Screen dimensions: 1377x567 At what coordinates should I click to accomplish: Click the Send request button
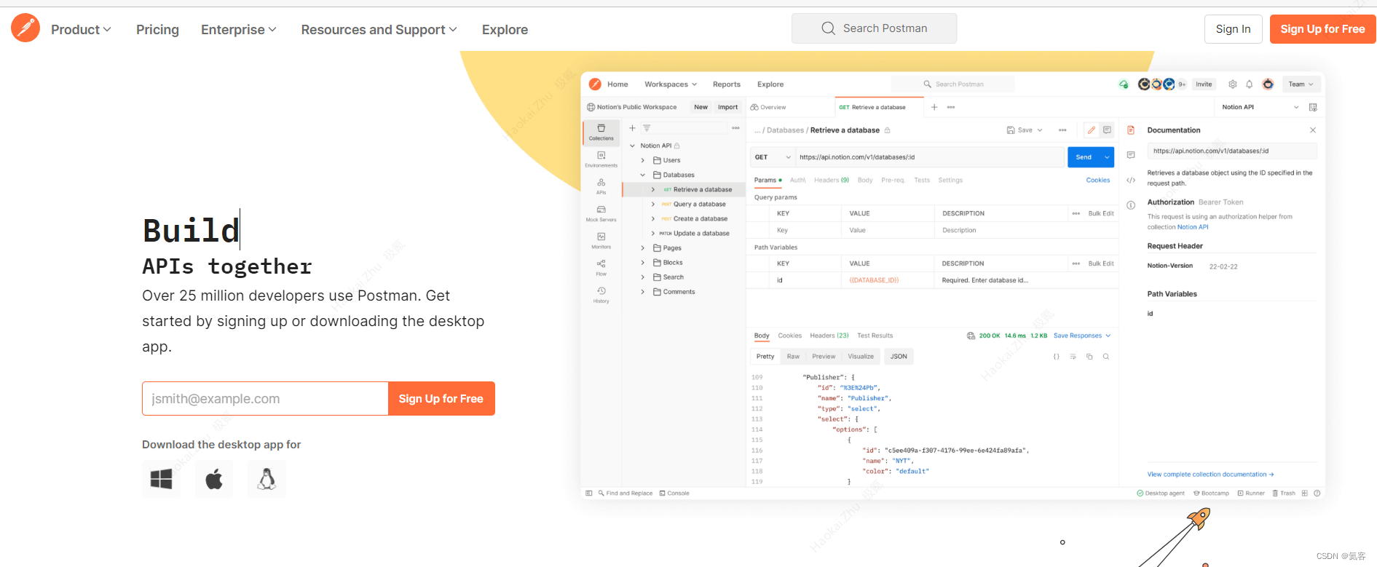[1084, 157]
